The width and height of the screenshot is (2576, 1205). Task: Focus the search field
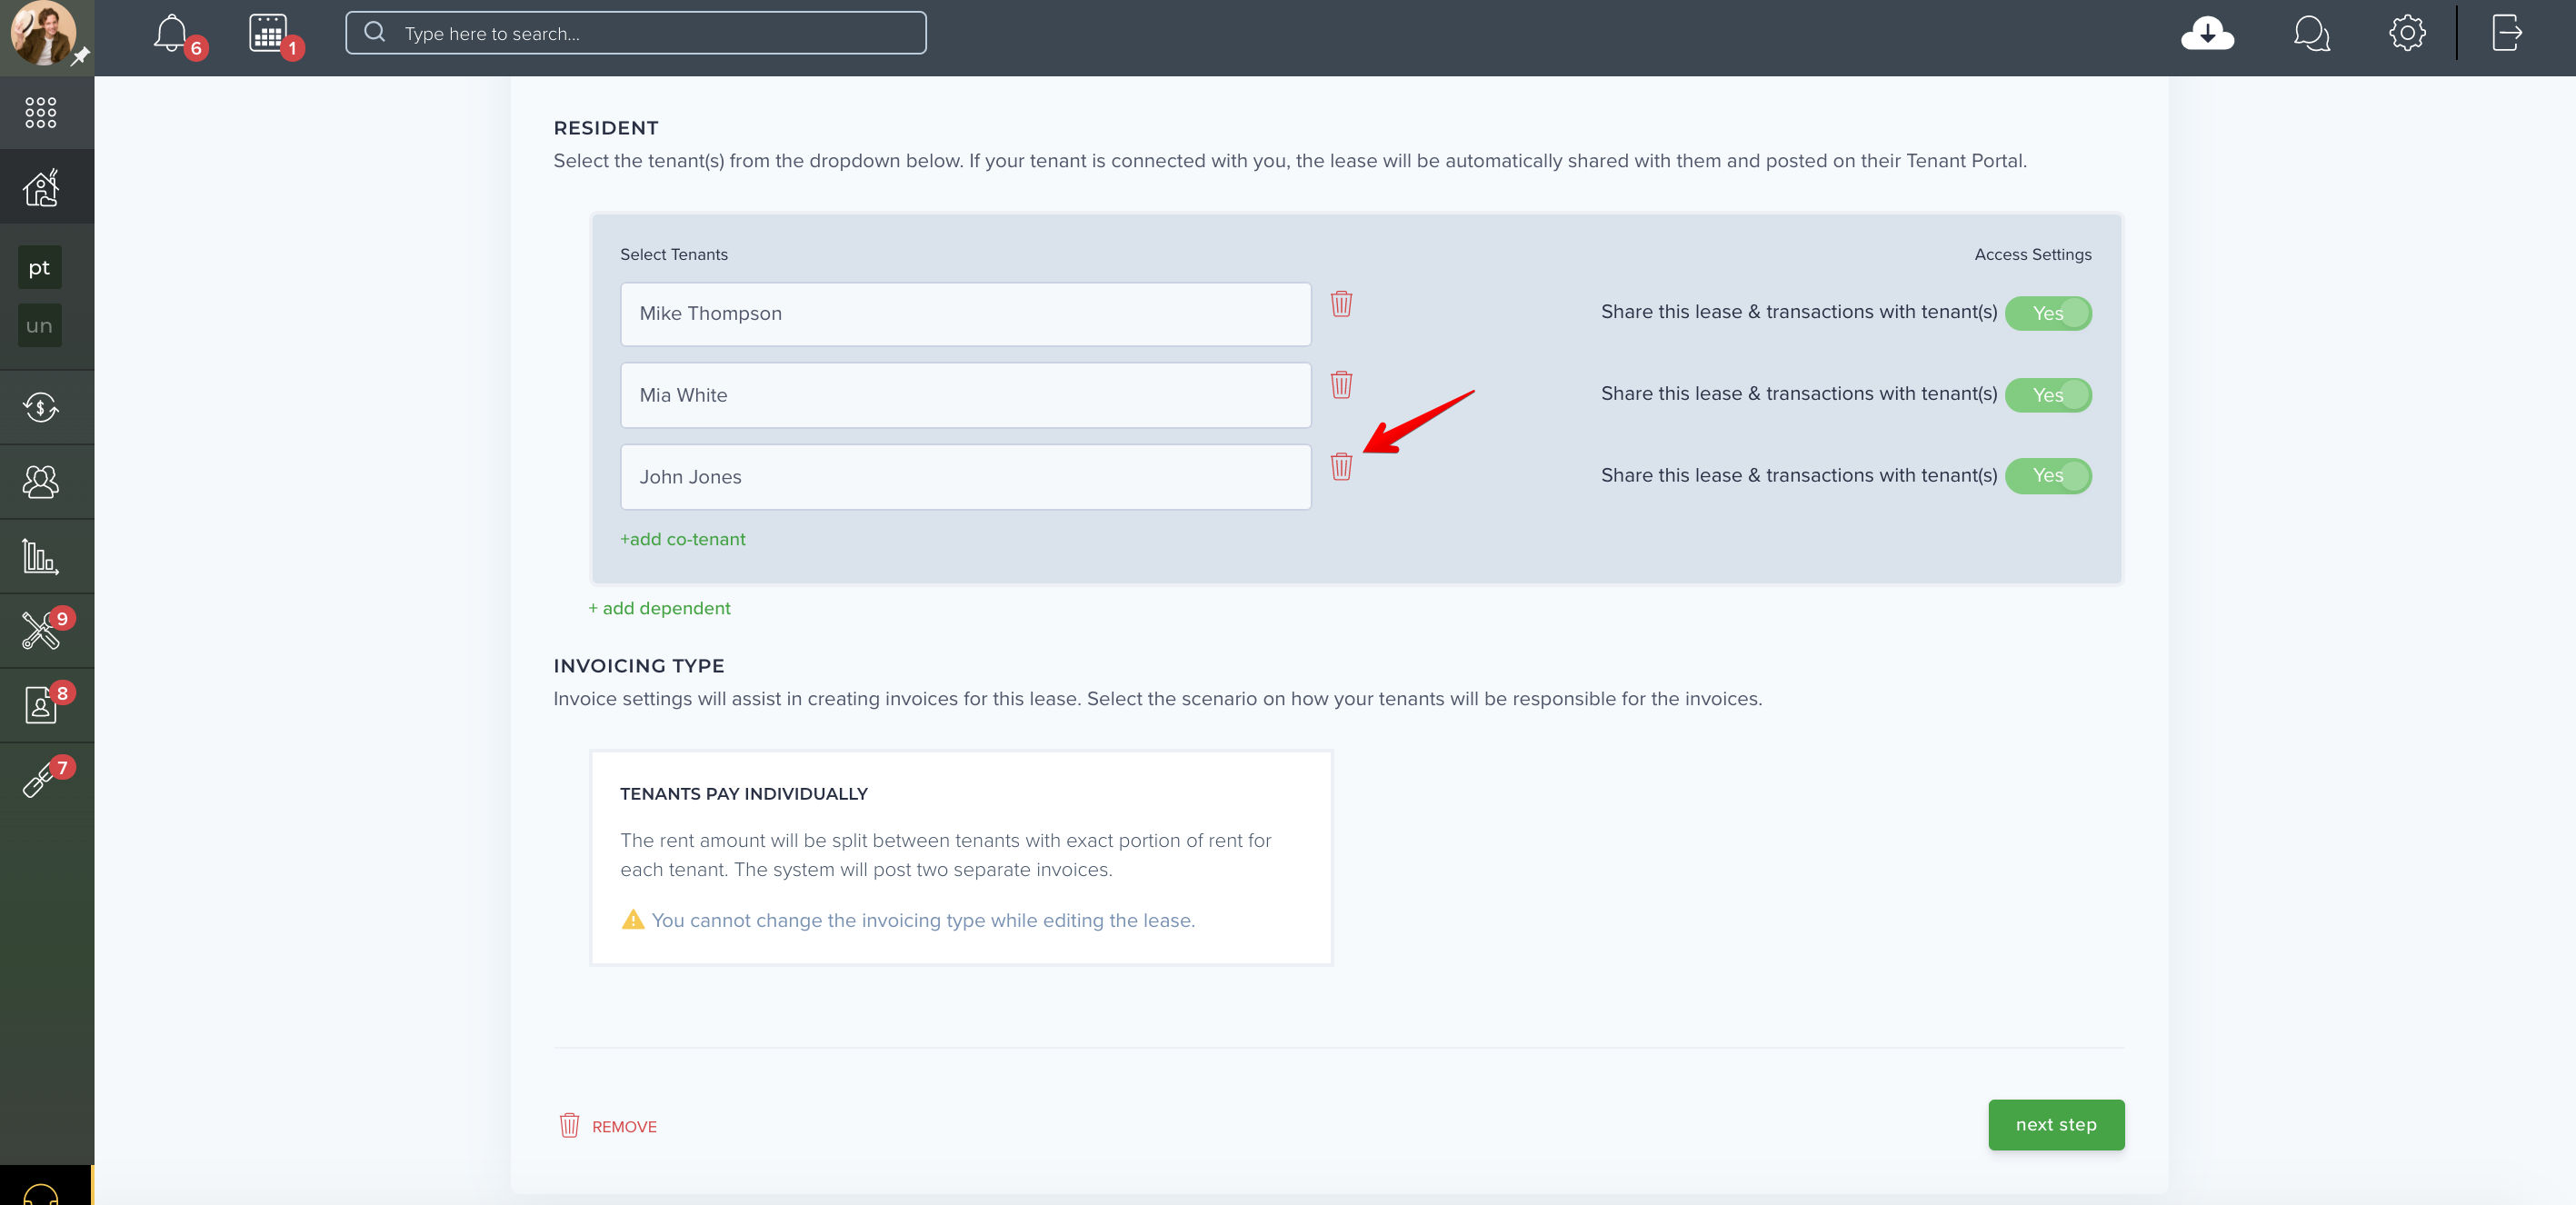coord(636,33)
